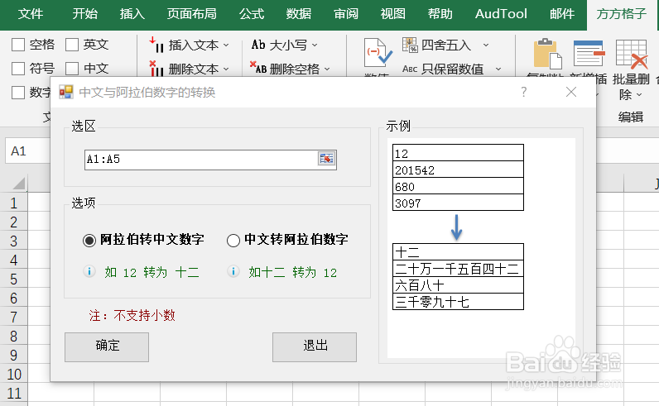Viewport: 659px width, 406px height.
Task: Click the 批量删除 table icon
Action: pyautogui.click(x=632, y=54)
